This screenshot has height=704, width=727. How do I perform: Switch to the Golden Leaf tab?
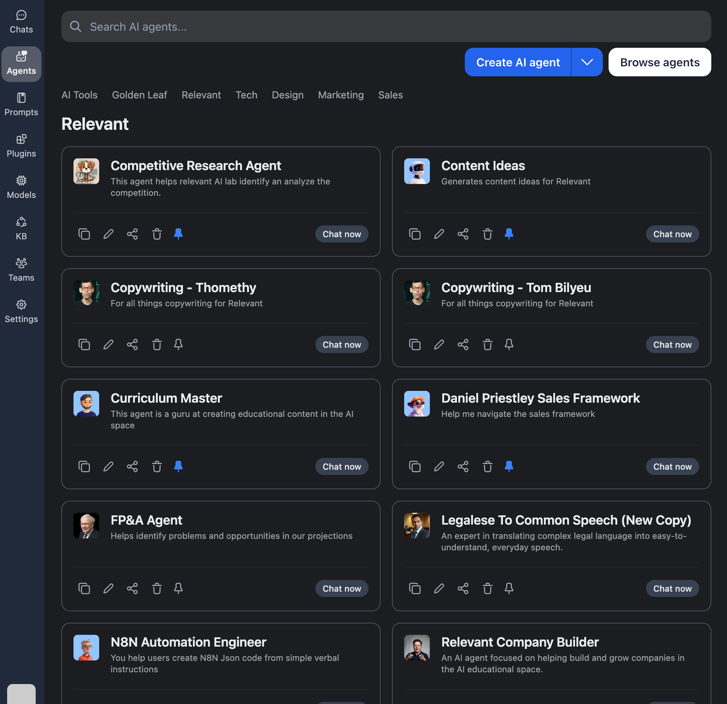pos(139,95)
